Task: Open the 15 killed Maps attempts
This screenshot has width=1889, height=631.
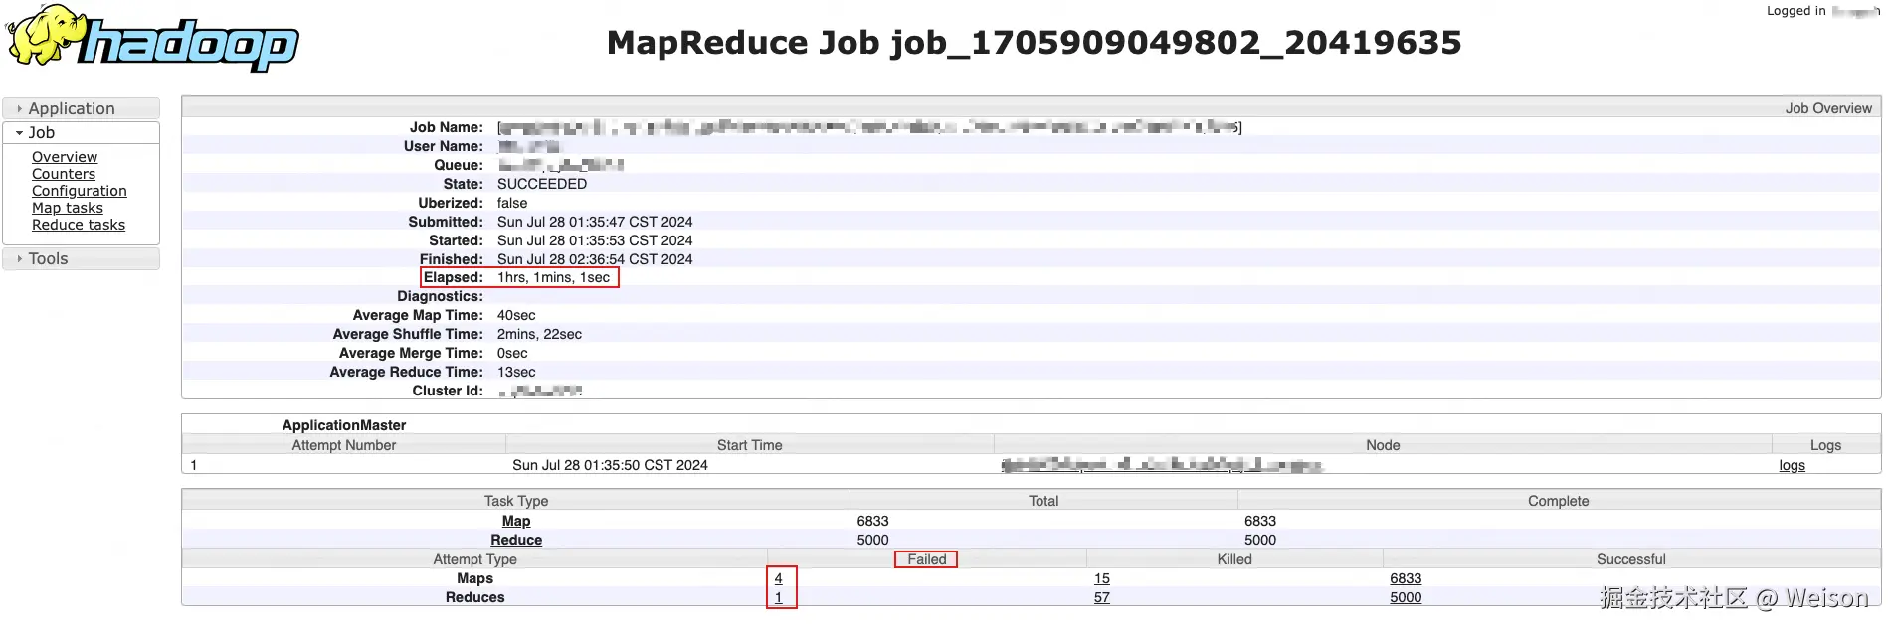Action: (x=1102, y=578)
